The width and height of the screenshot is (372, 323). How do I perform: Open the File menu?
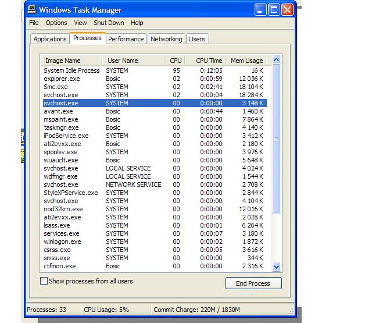[x=34, y=23]
